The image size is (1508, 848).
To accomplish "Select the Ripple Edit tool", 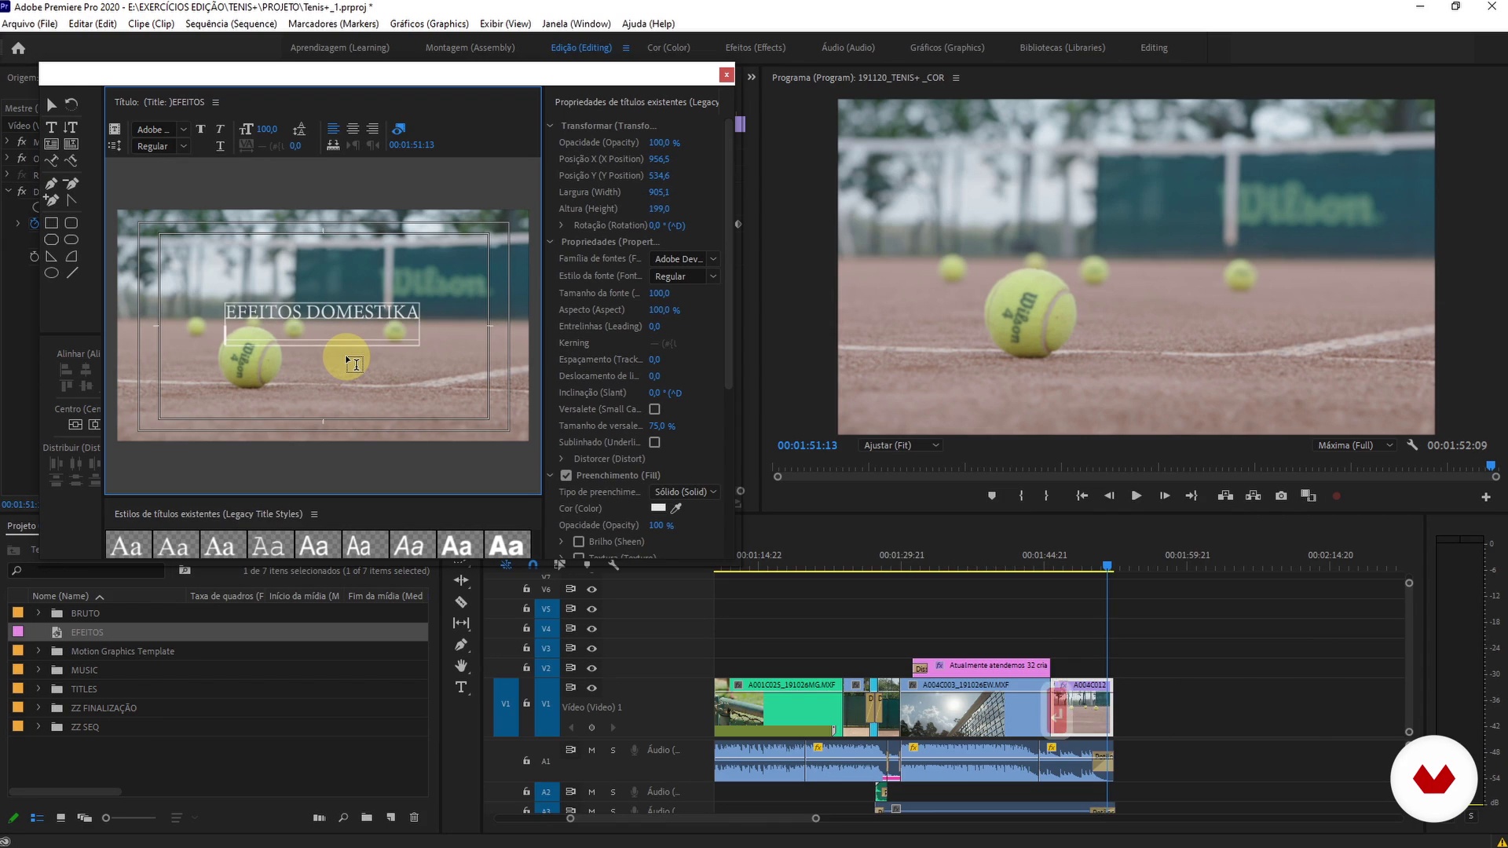I will (x=461, y=580).
